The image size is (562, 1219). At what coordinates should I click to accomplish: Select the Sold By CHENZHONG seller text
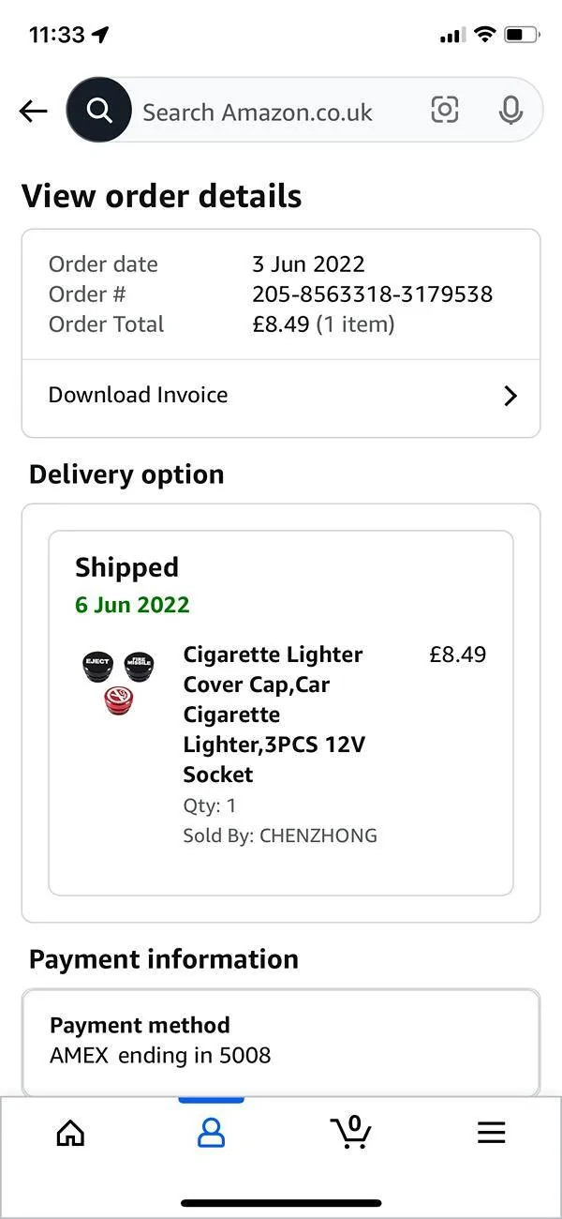coord(280,835)
